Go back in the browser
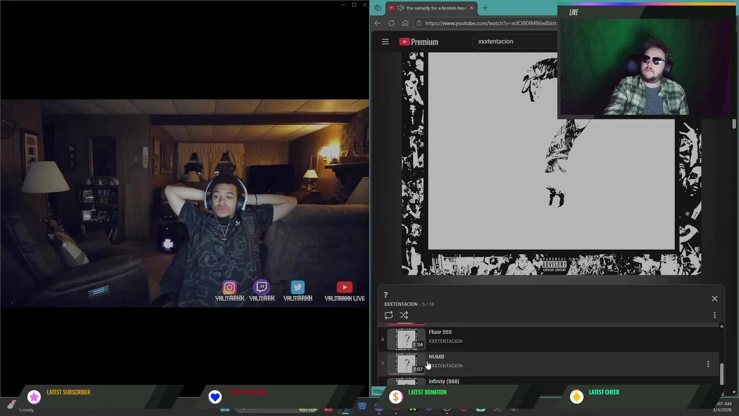 (x=378, y=23)
